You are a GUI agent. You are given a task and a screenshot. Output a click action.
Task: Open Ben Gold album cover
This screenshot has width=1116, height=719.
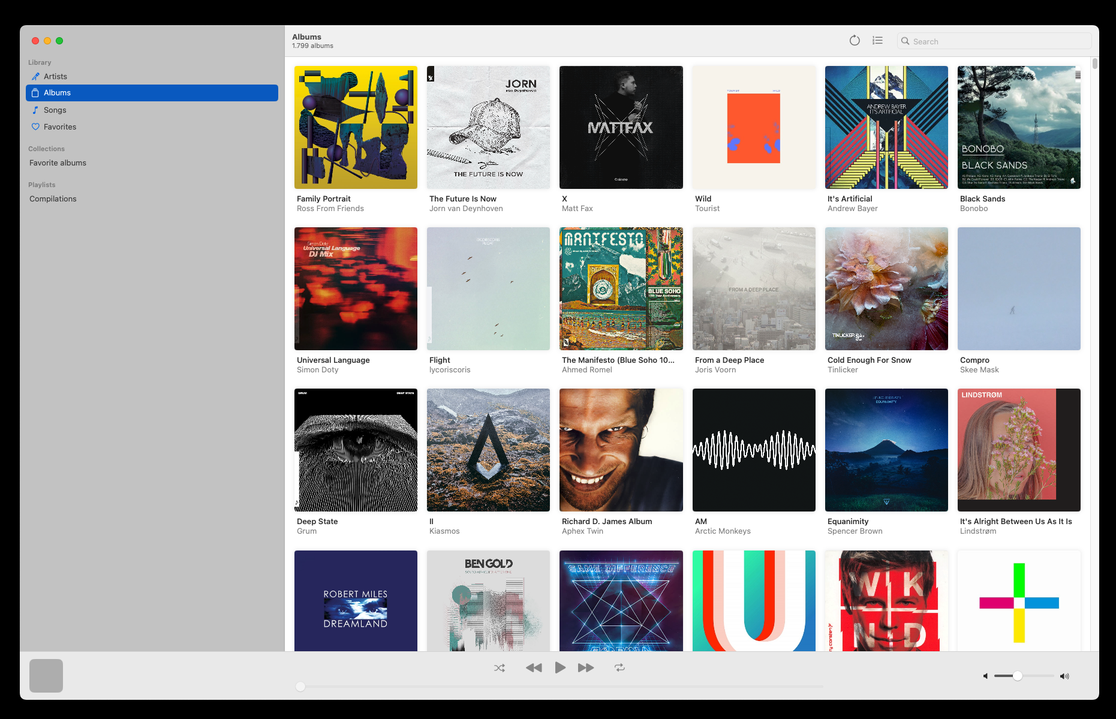pyautogui.click(x=488, y=601)
